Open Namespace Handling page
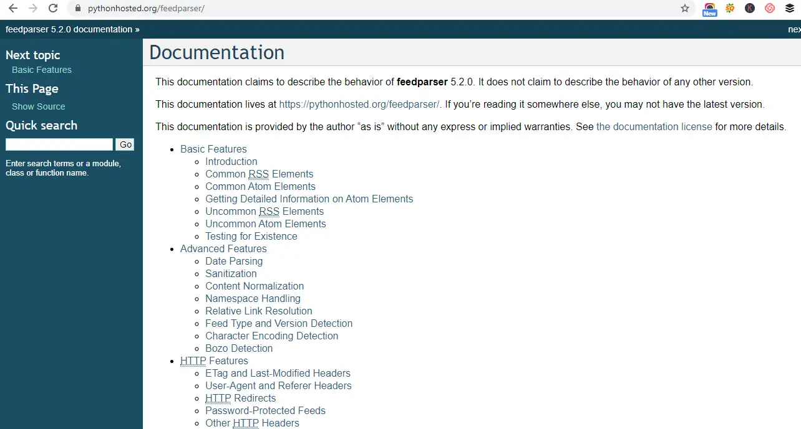 [x=253, y=298]
